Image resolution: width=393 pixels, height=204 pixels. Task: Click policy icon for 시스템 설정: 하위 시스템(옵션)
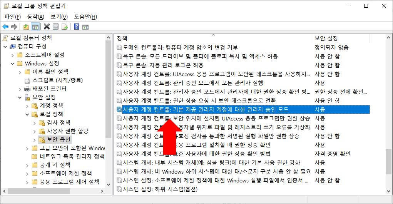click(x=119, y=189)
